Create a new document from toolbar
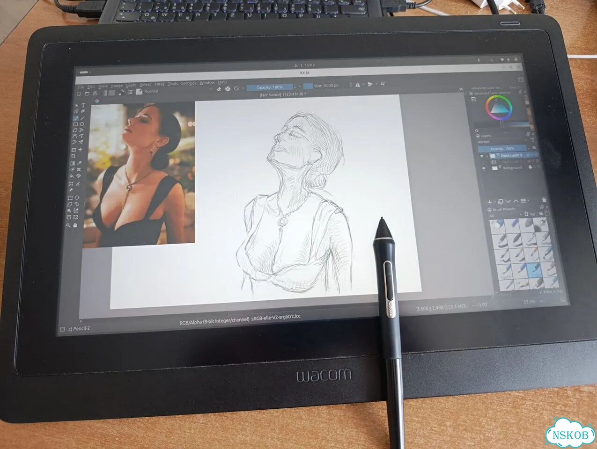Image resolution: width=597 pixels, height=449 pixels. click(x=79, y=94)
